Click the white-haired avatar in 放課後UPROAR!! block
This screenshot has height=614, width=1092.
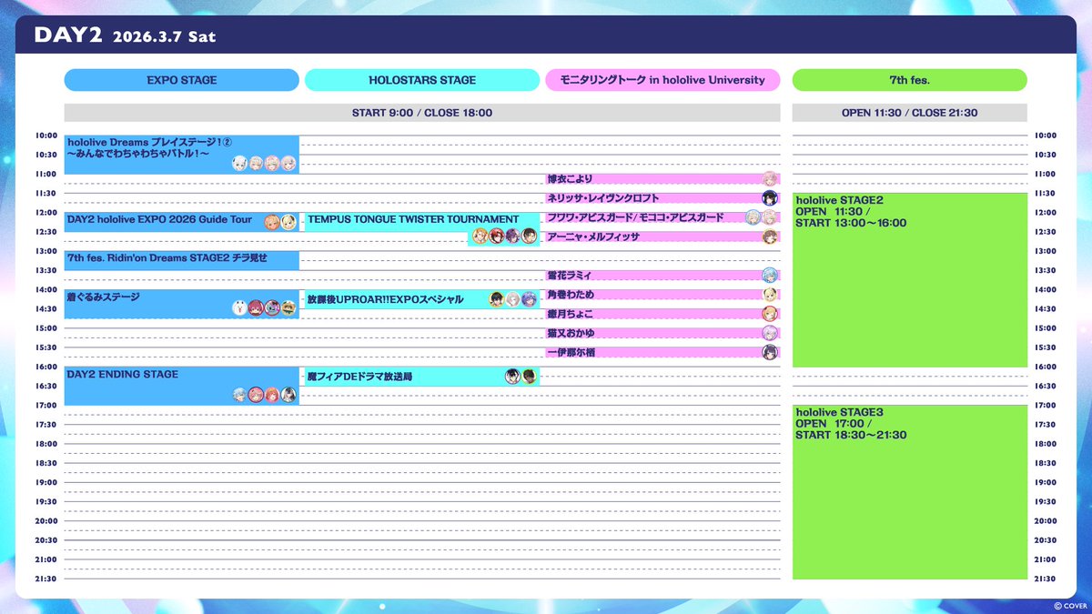[512, 299]
